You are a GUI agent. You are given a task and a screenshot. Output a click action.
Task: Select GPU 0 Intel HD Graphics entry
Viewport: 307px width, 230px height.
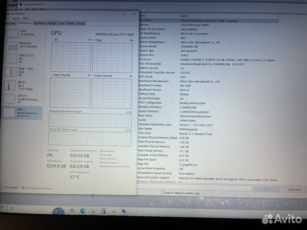pos(22,99)
